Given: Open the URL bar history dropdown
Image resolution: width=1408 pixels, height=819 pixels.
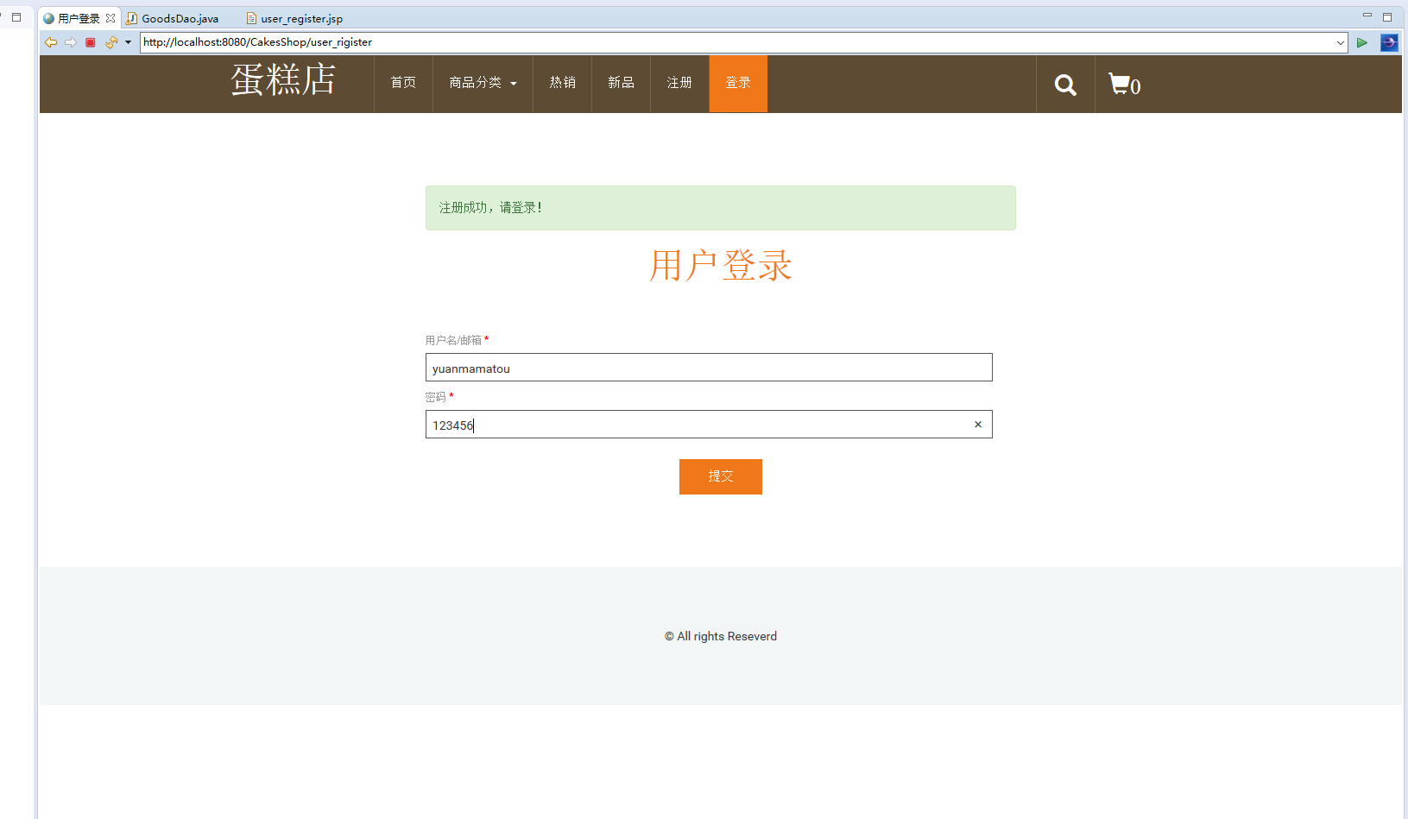Looking at the screenshot, I should pyautogui.click(x=1340, y=41).
